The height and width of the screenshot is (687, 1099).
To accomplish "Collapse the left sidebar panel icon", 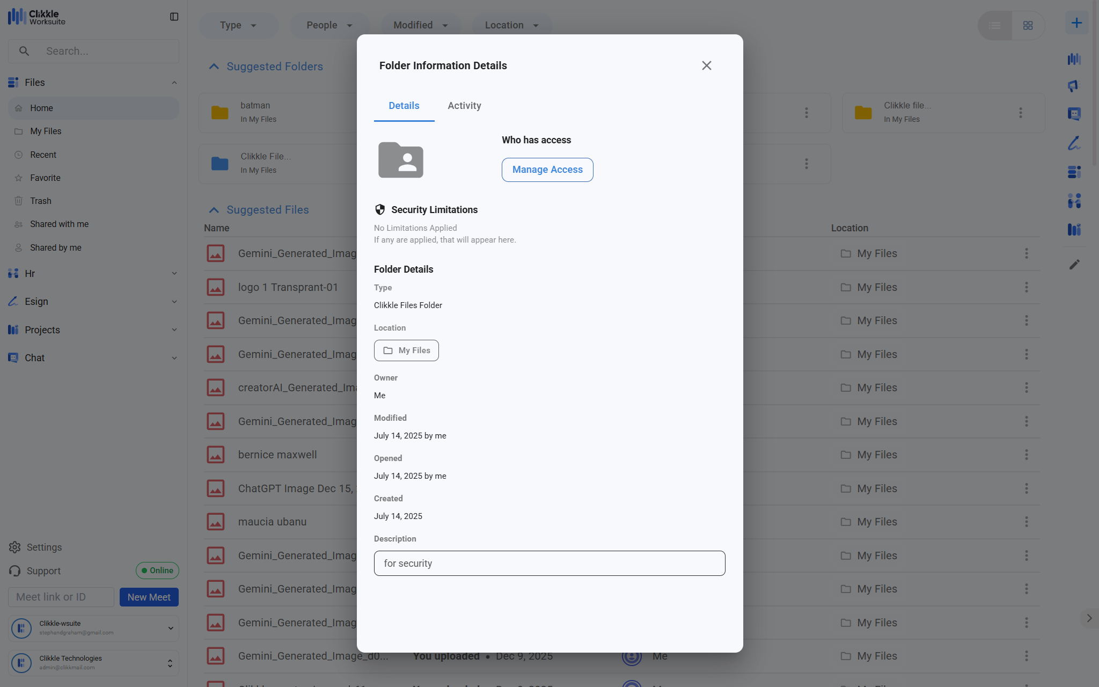I will [174, 17].
